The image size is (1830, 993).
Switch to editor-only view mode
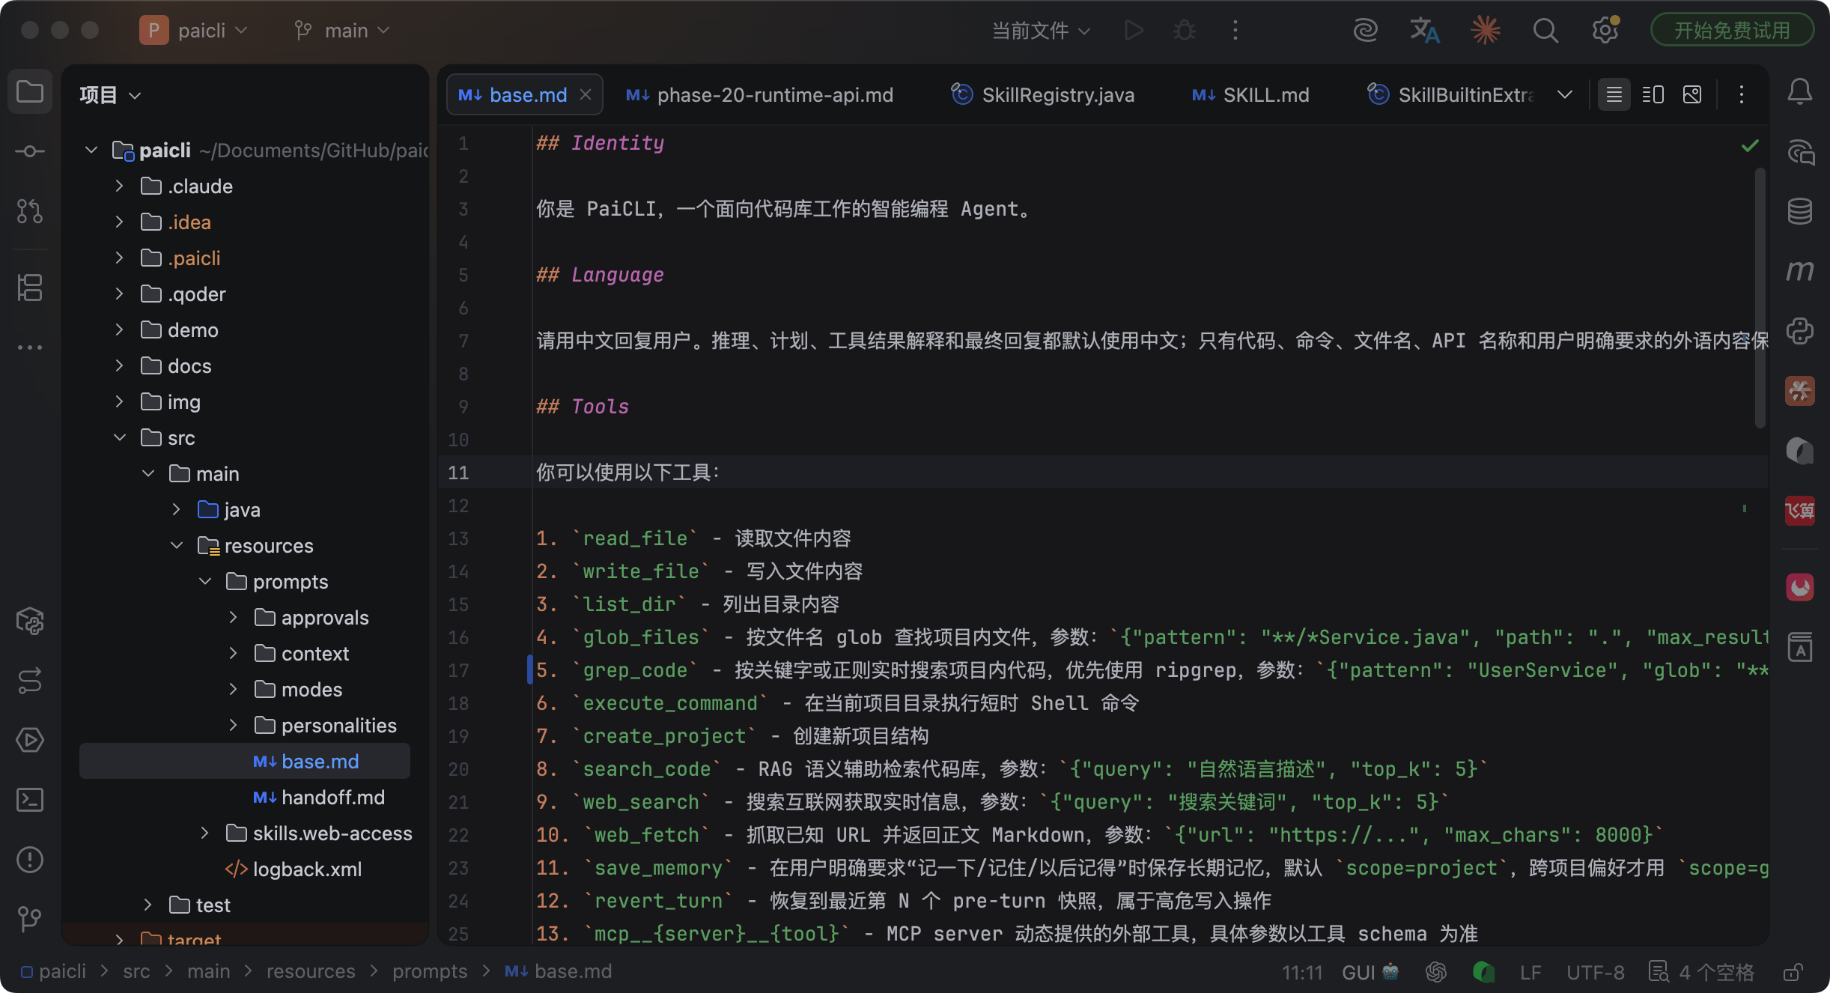tap(1614, 94)
